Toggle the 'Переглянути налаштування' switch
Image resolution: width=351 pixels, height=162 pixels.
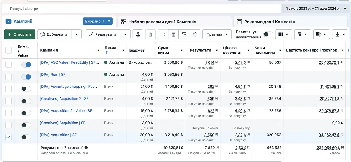[x=268, y=34]
